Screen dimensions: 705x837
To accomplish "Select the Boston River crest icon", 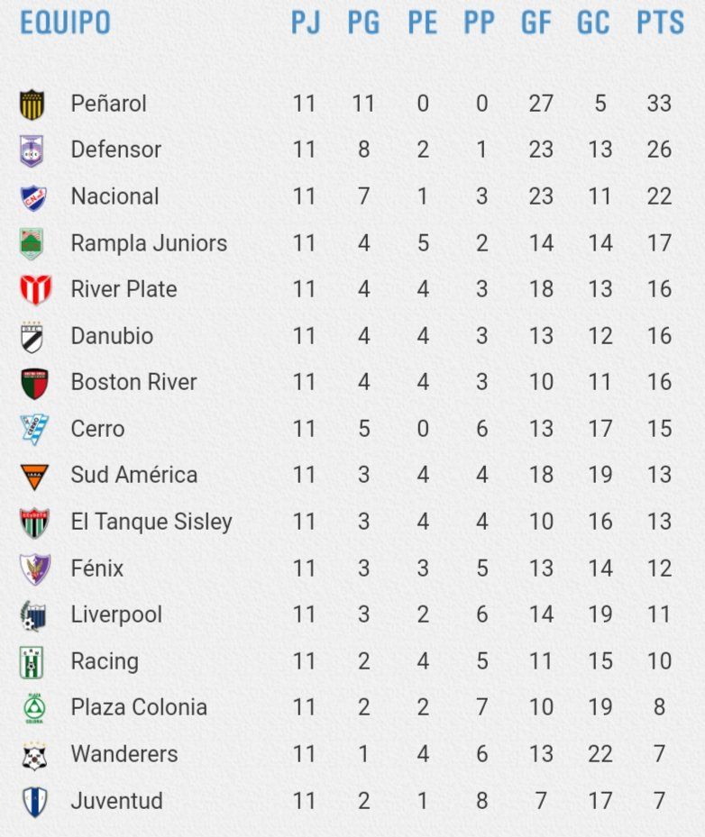I will click(35, 384).
